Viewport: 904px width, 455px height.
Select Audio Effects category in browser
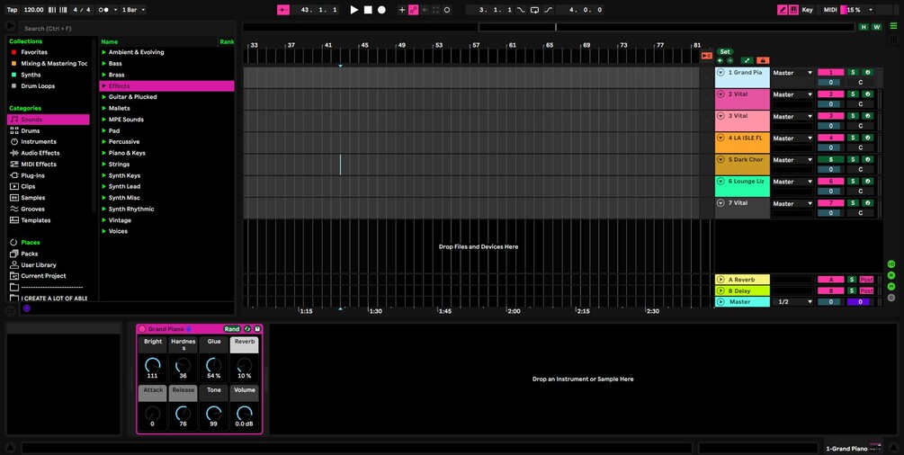point(40,153)
